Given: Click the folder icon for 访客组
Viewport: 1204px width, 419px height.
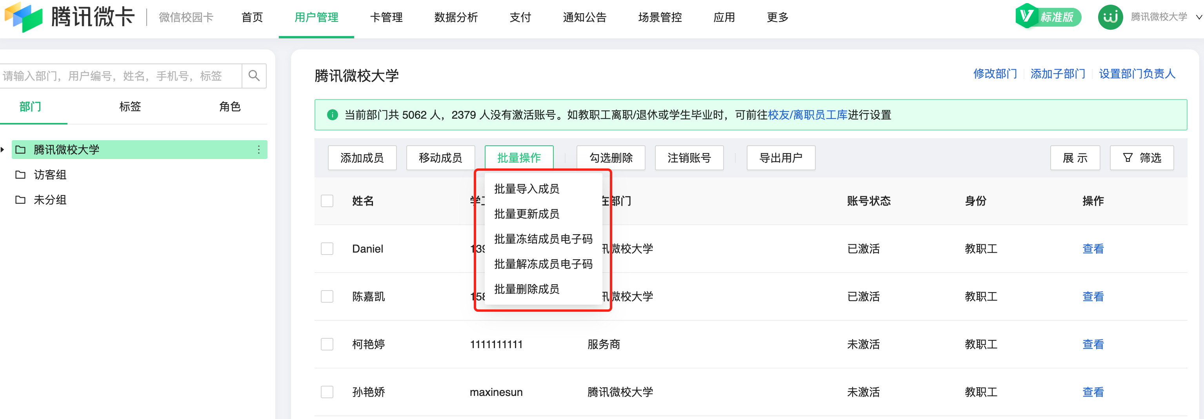Looking at the screenshot, I should tap(20, 175).
